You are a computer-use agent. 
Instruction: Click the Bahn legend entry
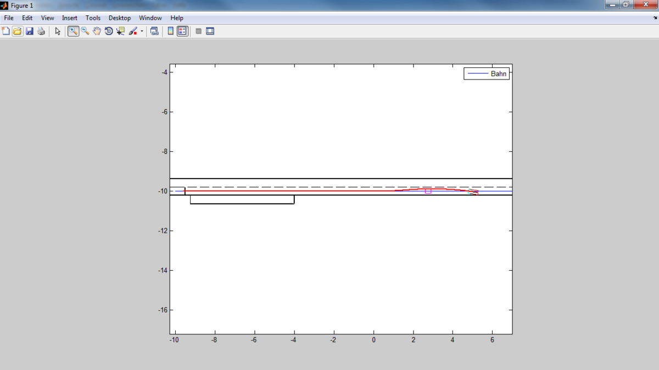pos(498,74)
